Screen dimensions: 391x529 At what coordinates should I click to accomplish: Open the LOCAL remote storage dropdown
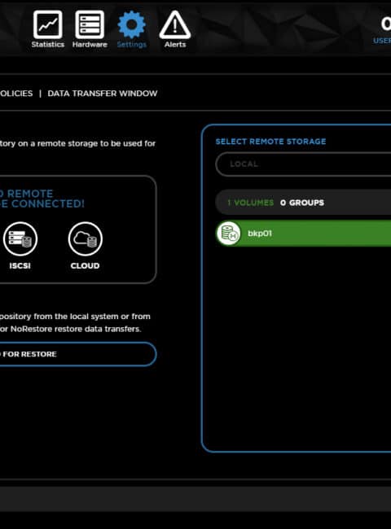303,164
